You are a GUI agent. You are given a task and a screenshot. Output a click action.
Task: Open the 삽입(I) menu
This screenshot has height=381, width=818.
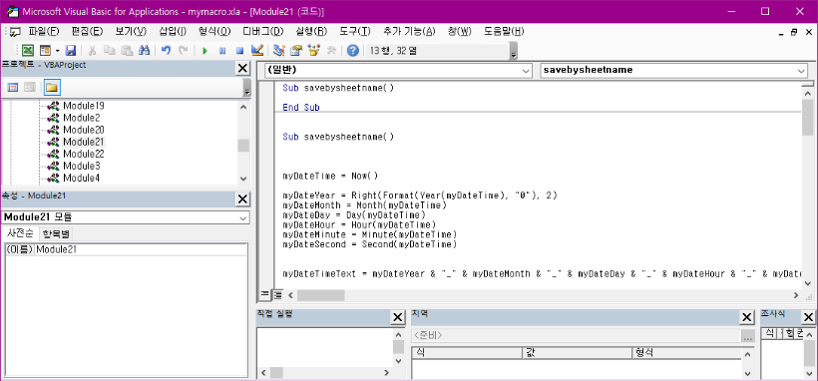pyautogui.click(x=173, y=31)
